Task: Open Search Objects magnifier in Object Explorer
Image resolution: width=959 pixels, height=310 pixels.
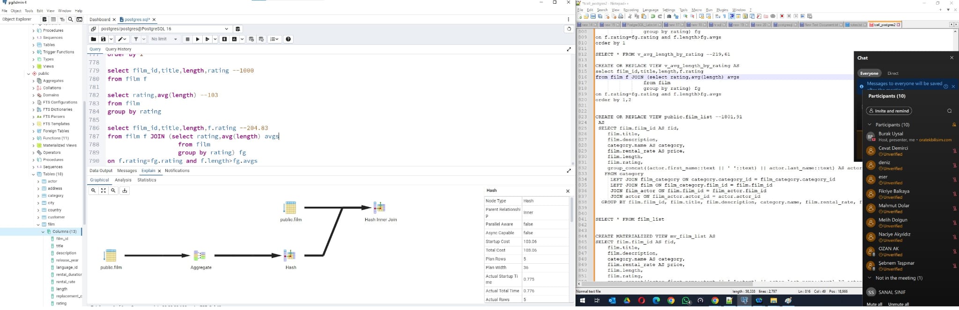Action: (71, 19)
